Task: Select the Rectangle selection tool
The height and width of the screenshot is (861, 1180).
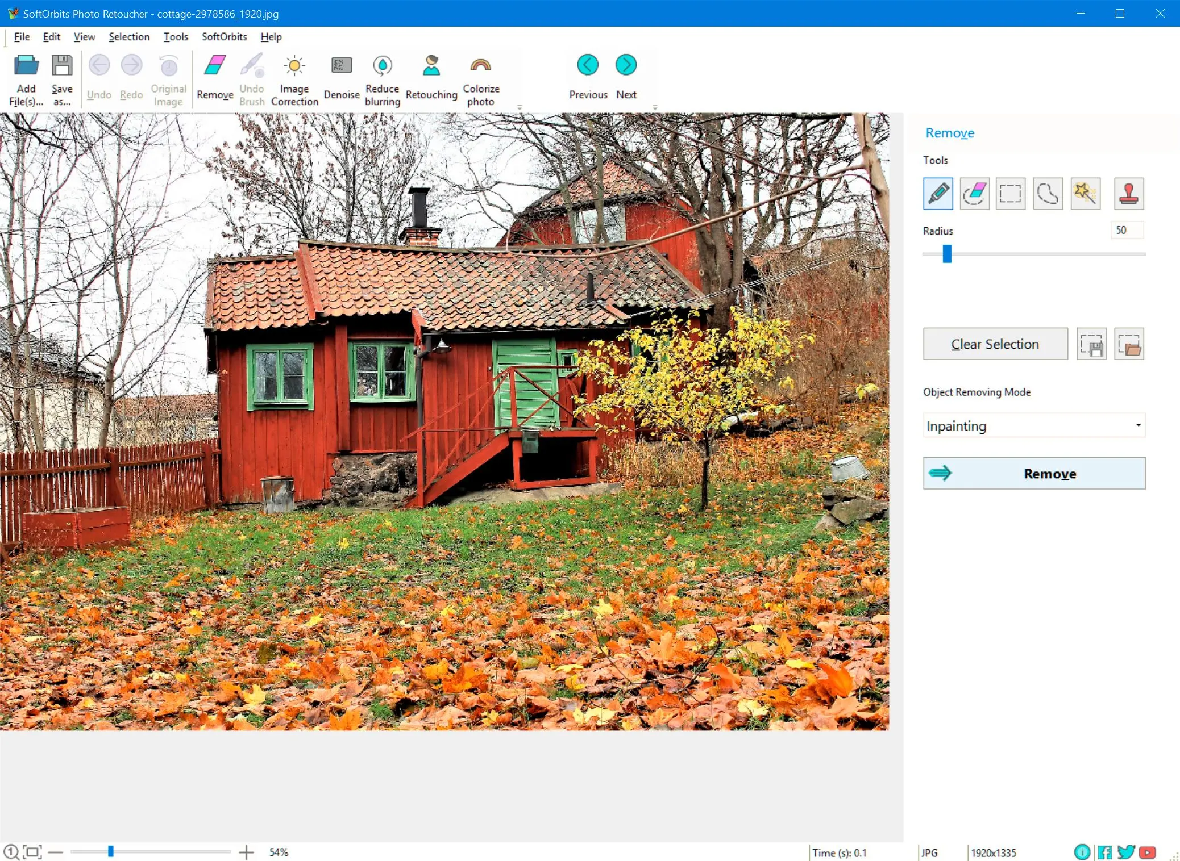Action: point(1011,193)
